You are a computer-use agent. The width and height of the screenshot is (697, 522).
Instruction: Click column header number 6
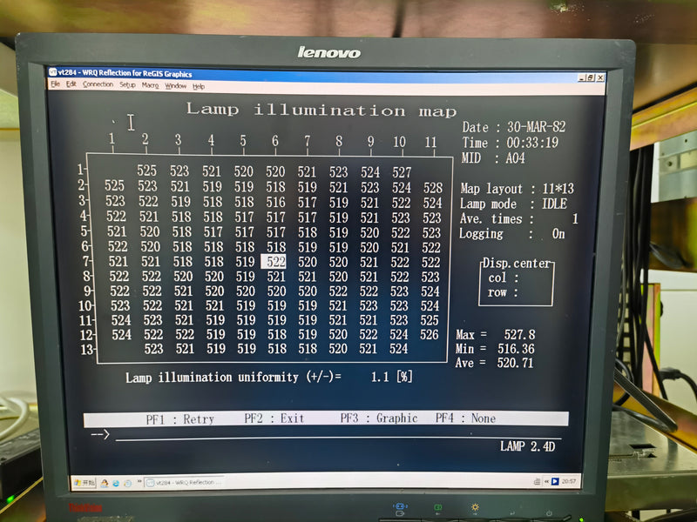click(x=275, y=141)
